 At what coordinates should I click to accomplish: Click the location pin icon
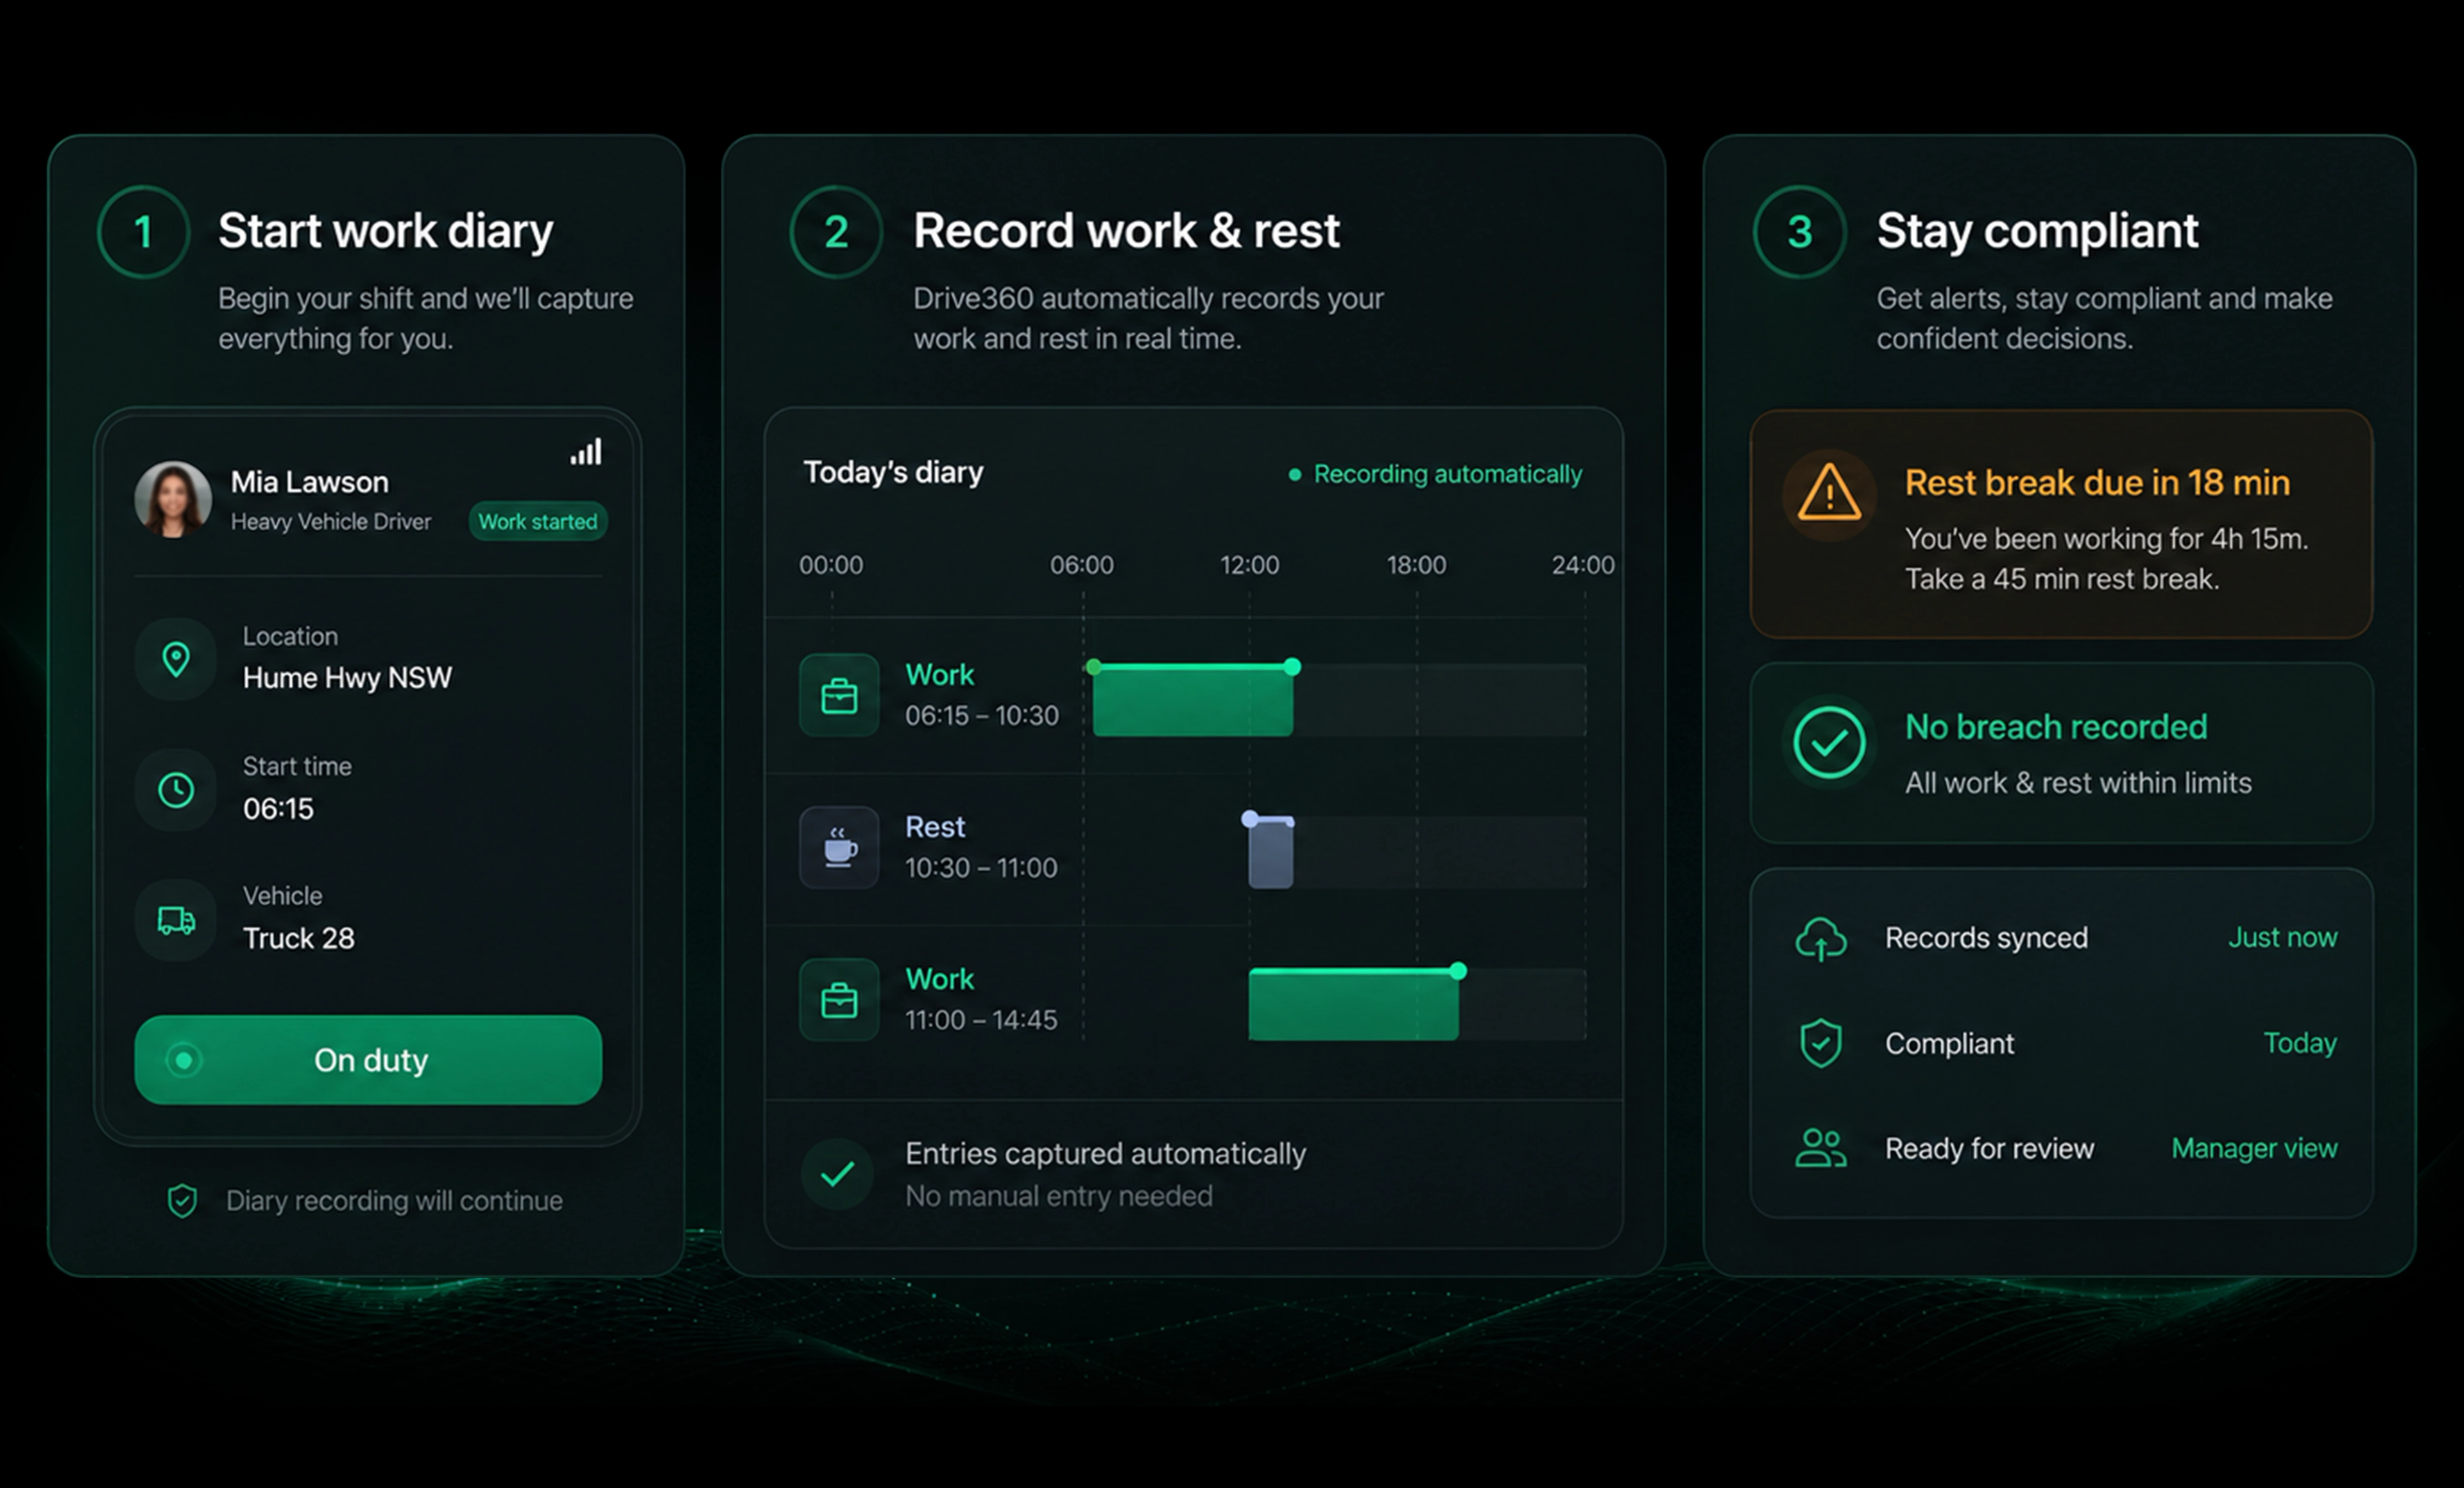tap(176, 659)
